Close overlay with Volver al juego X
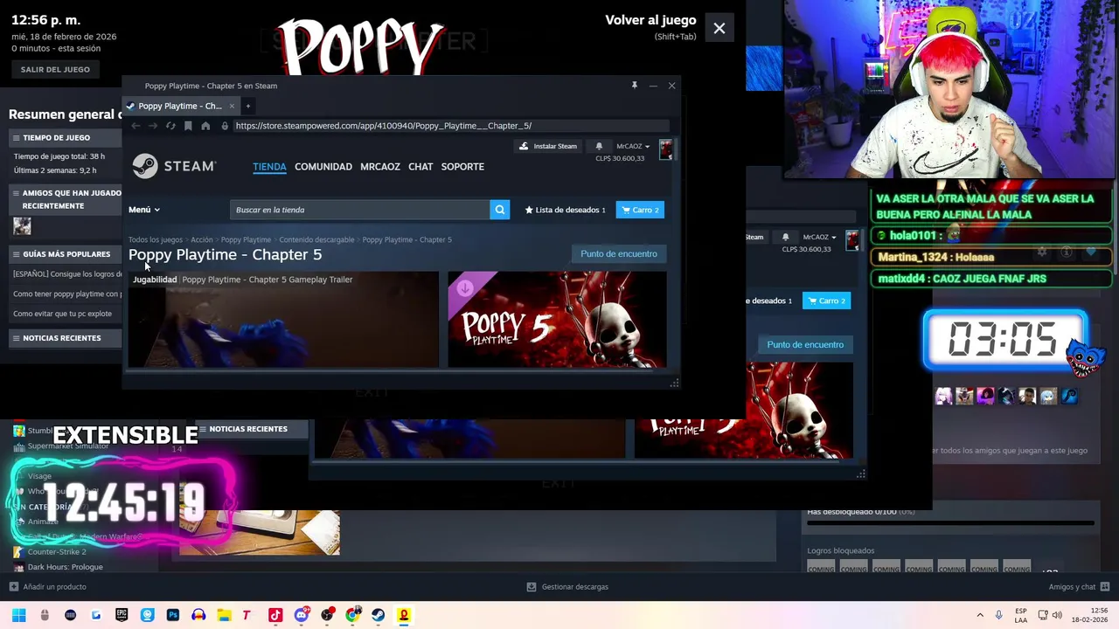Image resolution: width=1119 pixels, height=629 pixels. (x=719, y=29)
